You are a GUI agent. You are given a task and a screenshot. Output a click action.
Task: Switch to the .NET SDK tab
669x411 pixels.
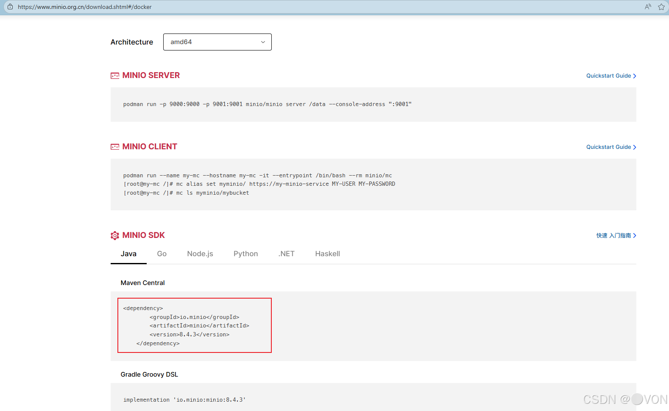pyautogui.click(x=287, y=254)
